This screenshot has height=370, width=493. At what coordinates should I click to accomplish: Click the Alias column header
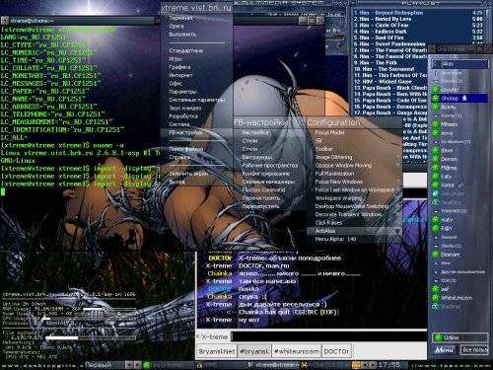[463, 64]
